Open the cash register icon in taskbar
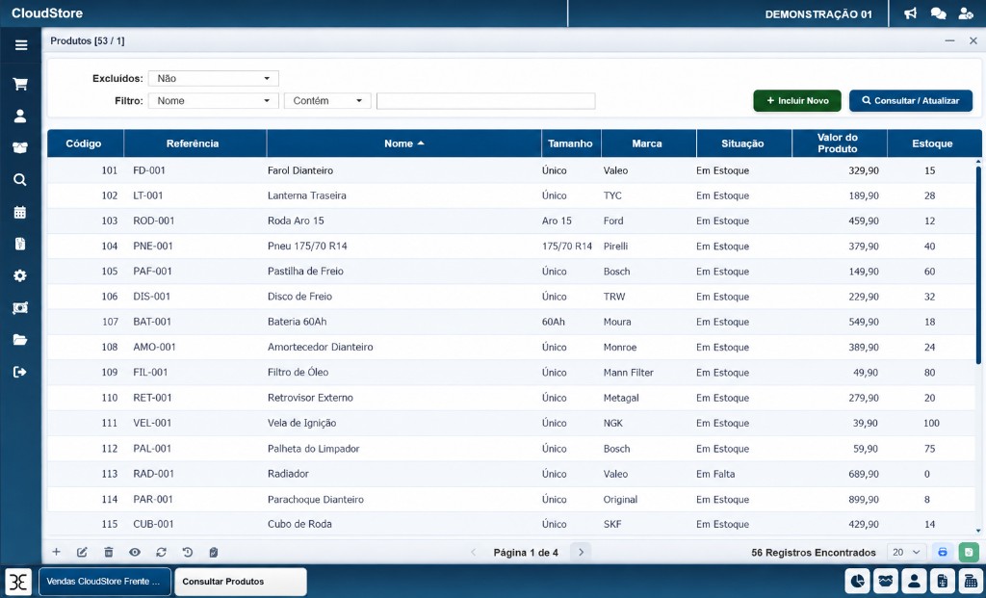 click(971, 581)
